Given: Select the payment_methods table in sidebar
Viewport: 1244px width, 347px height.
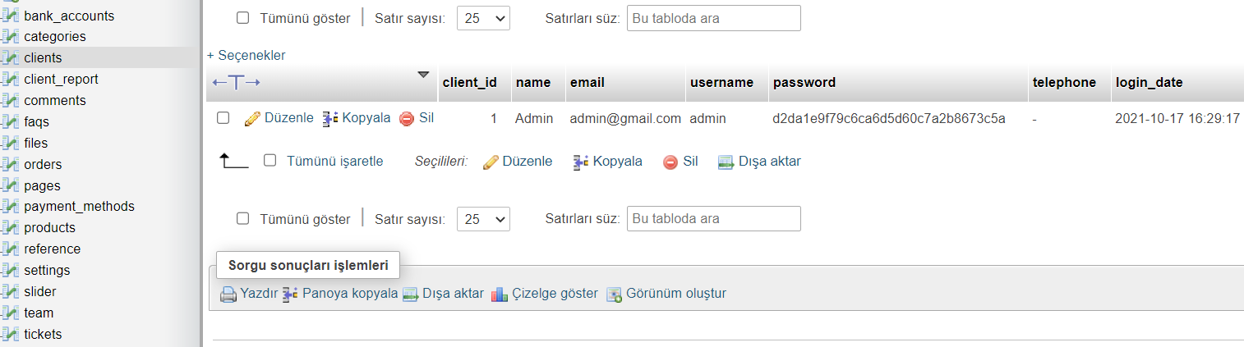Looking at the screenshot, I should click(79, 207).
